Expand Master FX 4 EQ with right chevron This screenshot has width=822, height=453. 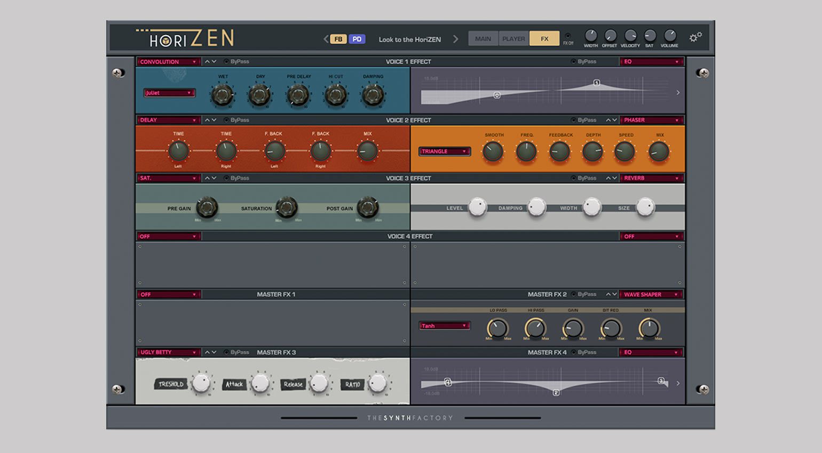pyautogui.click(x=678, y=383)
